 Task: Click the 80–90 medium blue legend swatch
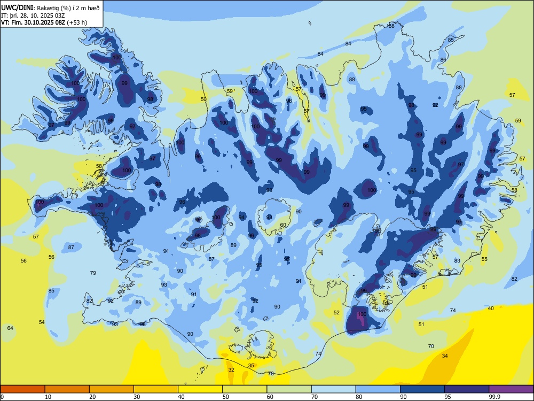tap(378, 389)
